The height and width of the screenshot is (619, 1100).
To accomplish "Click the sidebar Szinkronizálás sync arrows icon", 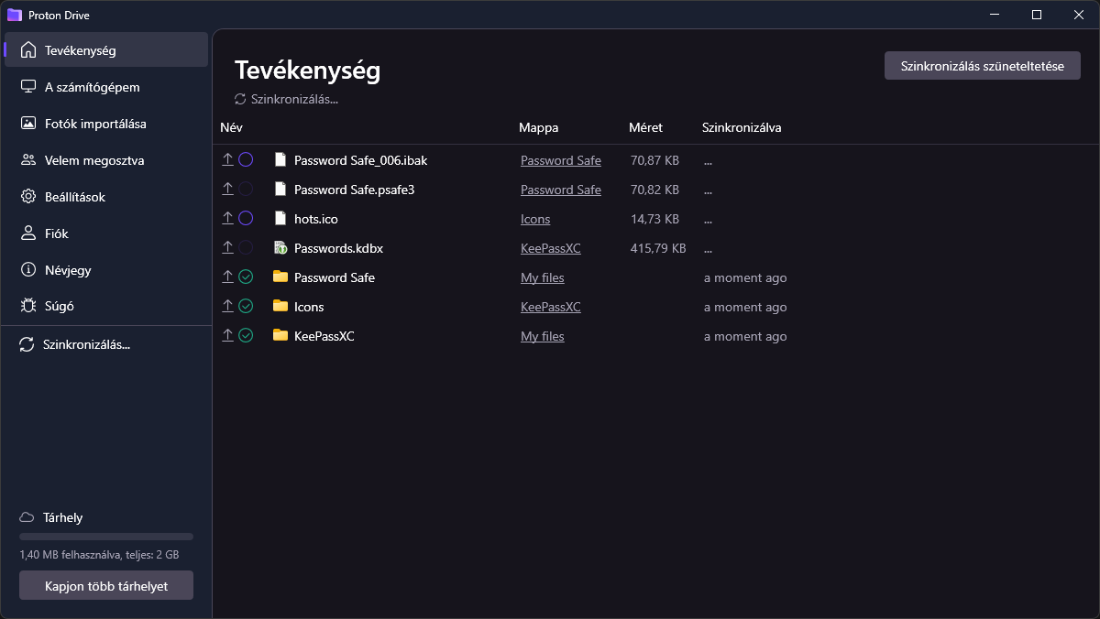I will click(x=27, y=345).
